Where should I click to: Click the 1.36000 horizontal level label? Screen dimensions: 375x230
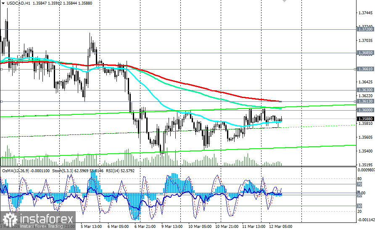pyautogui.click(x=365, y=110)
